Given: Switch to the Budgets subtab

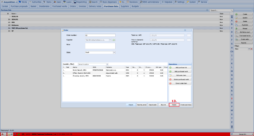Looking at the screenshot, I should [x=135, y=6].
